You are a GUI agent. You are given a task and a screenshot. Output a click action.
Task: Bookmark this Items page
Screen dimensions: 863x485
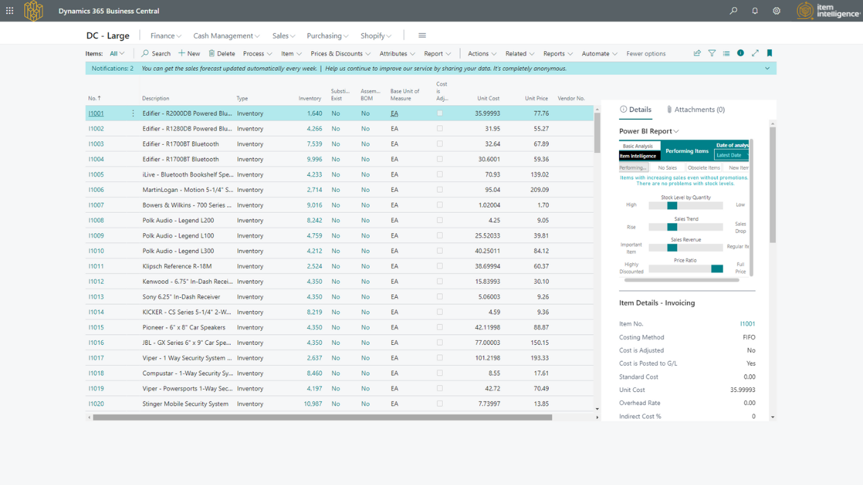tap(769, 53)
